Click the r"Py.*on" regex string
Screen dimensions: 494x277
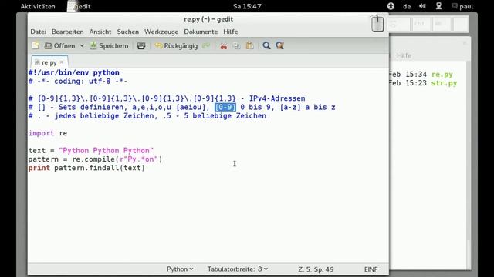tap(139, 159)
